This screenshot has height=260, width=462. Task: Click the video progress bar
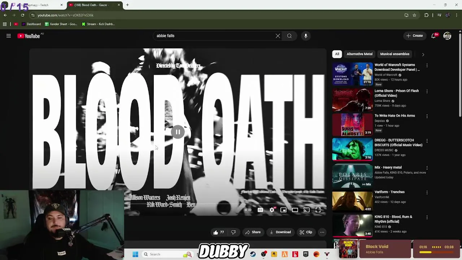(x=225, y=204)
